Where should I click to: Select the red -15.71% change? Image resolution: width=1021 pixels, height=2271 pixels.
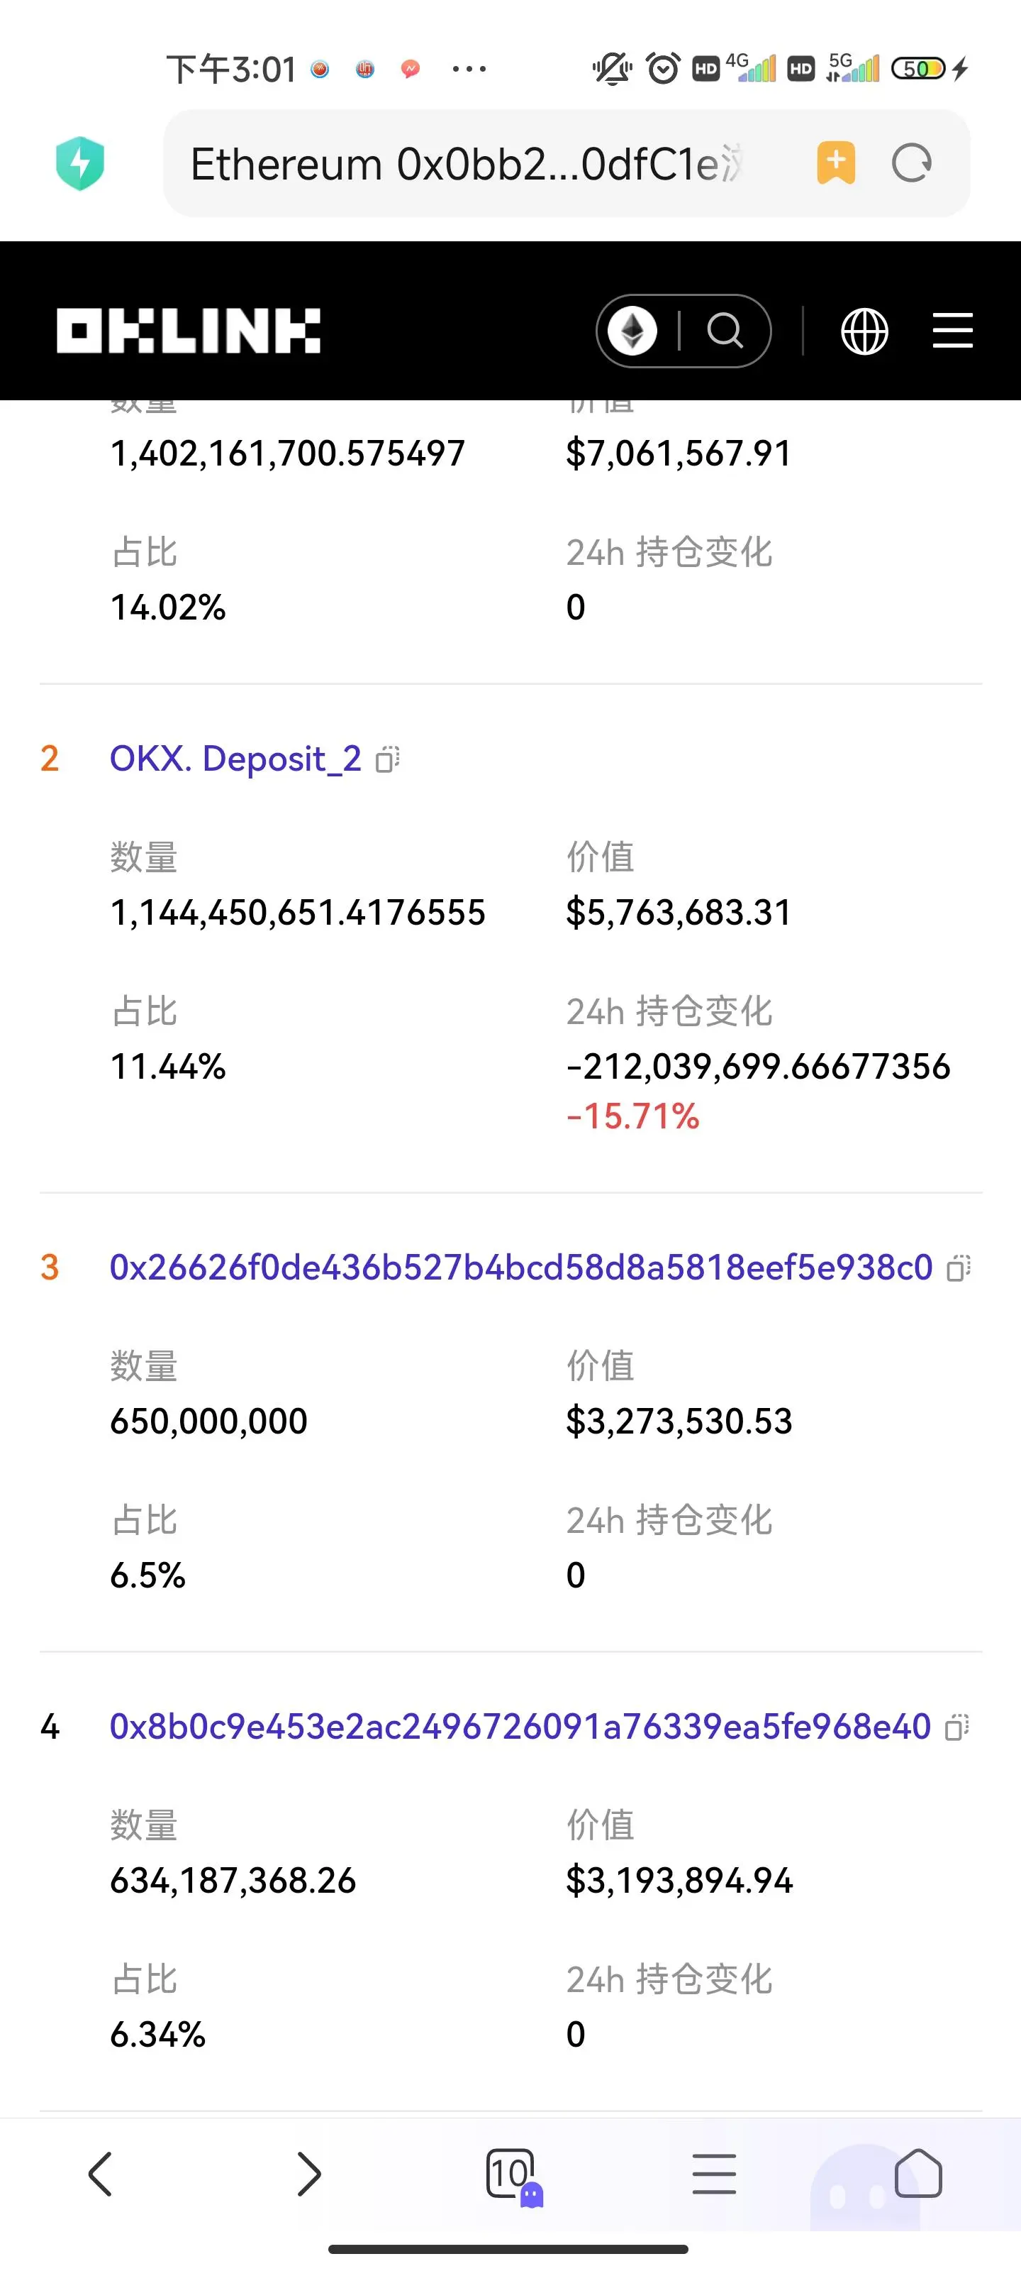click(x=632, y=1116)
